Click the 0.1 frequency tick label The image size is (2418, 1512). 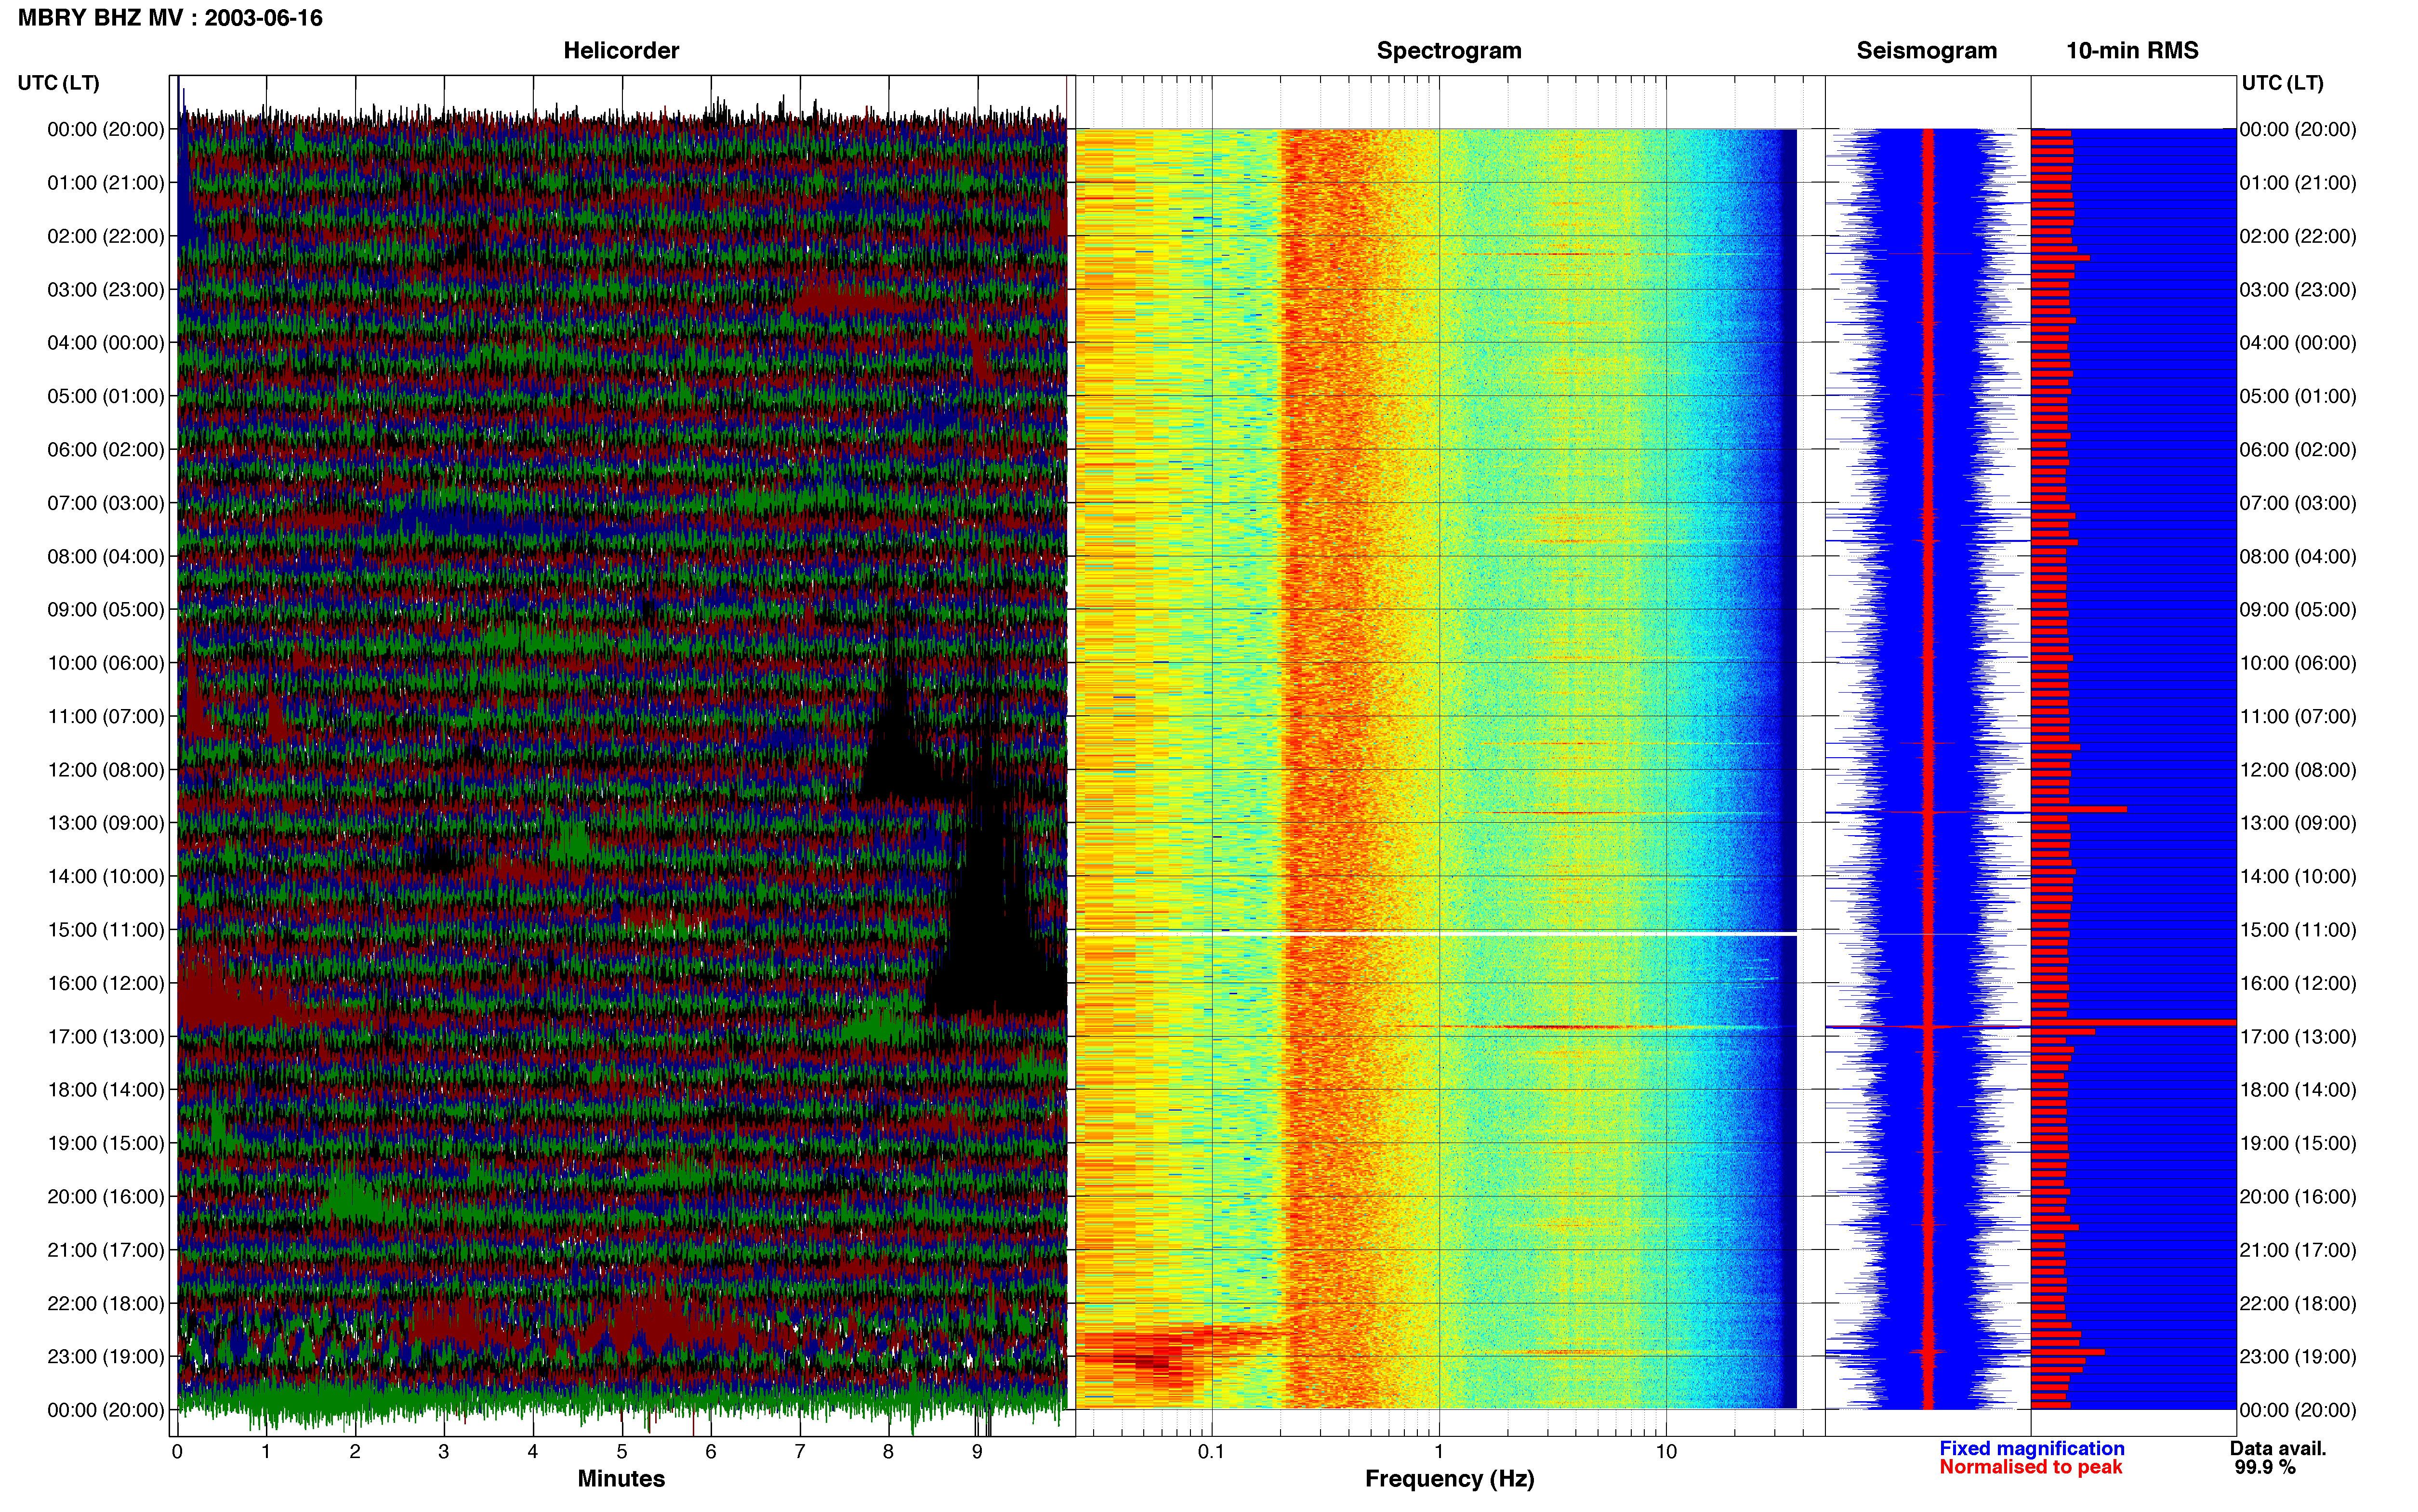1211,1452
